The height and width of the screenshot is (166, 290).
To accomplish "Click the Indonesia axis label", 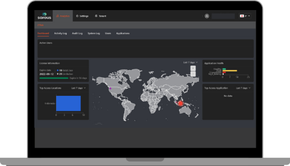I will click(x=50, y=103).
